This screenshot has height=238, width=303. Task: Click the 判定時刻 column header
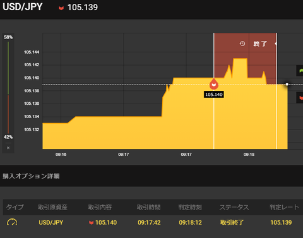click(x=190, y=207)
